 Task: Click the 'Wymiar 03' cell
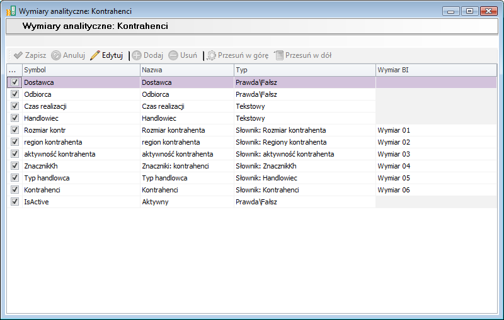pyautogui.click(x=436, y=154)
